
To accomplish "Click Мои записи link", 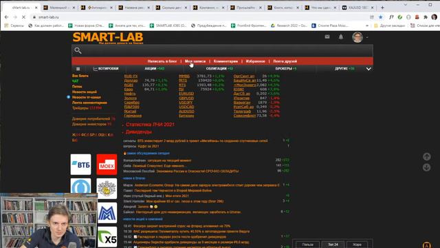I will point(195,61).
